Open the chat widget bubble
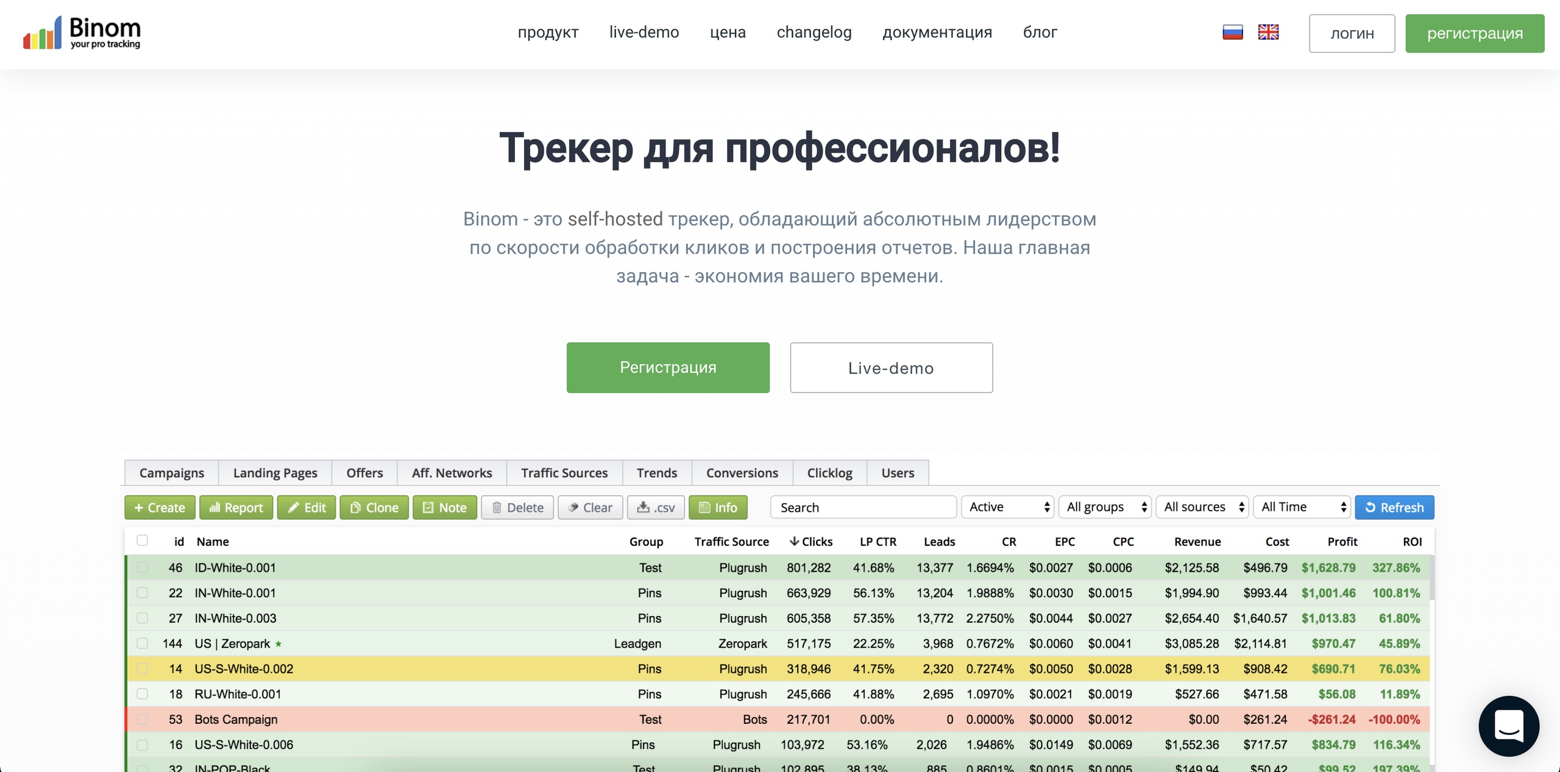This screenshot has height=772, width=1560. 1508,726
